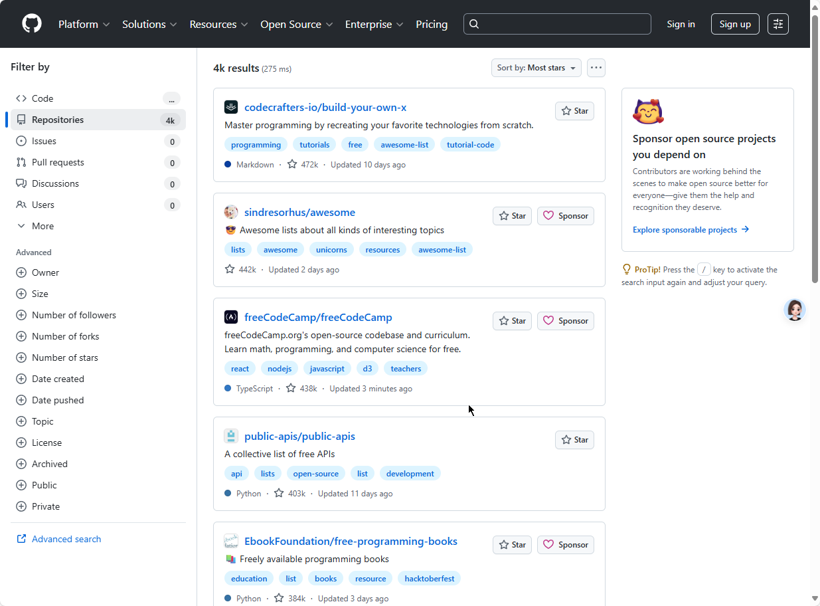The image size is (820, 606).
Task: Open Explore sponsorable projects link
Action: [x=691, y=230]
